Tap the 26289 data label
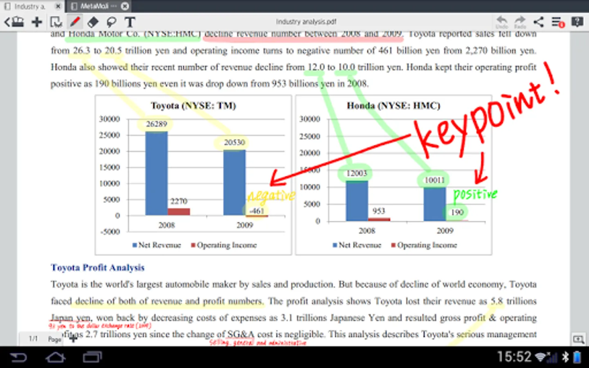The image size is (589, 368). coord(157,124)
